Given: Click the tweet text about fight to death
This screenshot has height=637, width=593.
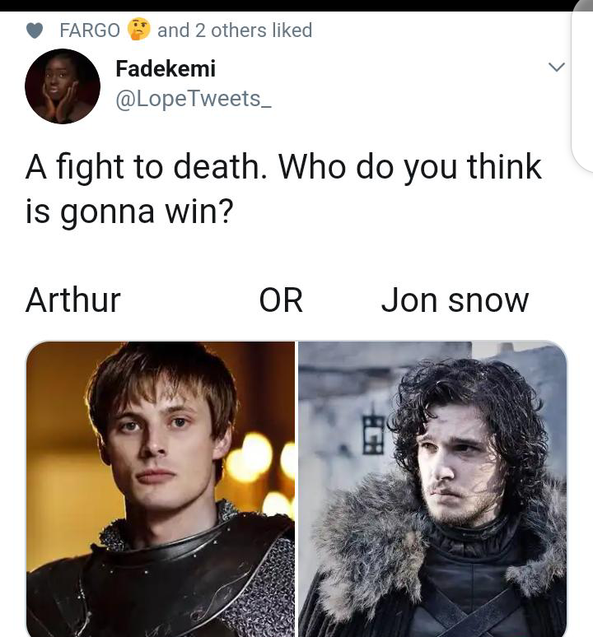Looking at the screenshot, I should pos(283,188).
